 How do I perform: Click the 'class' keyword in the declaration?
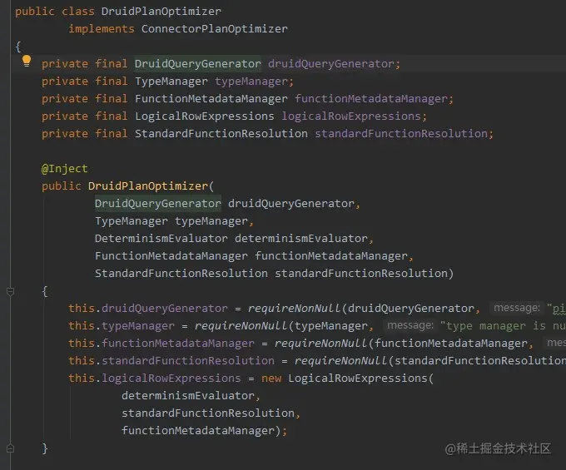(78, 12)
